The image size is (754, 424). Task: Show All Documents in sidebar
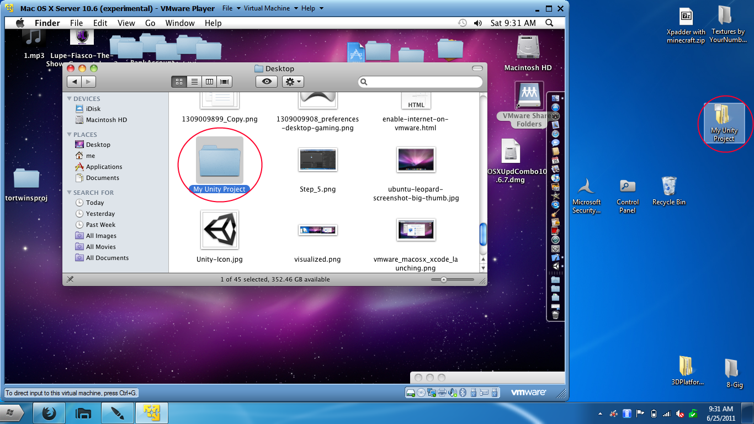click(x=107, y=258)
